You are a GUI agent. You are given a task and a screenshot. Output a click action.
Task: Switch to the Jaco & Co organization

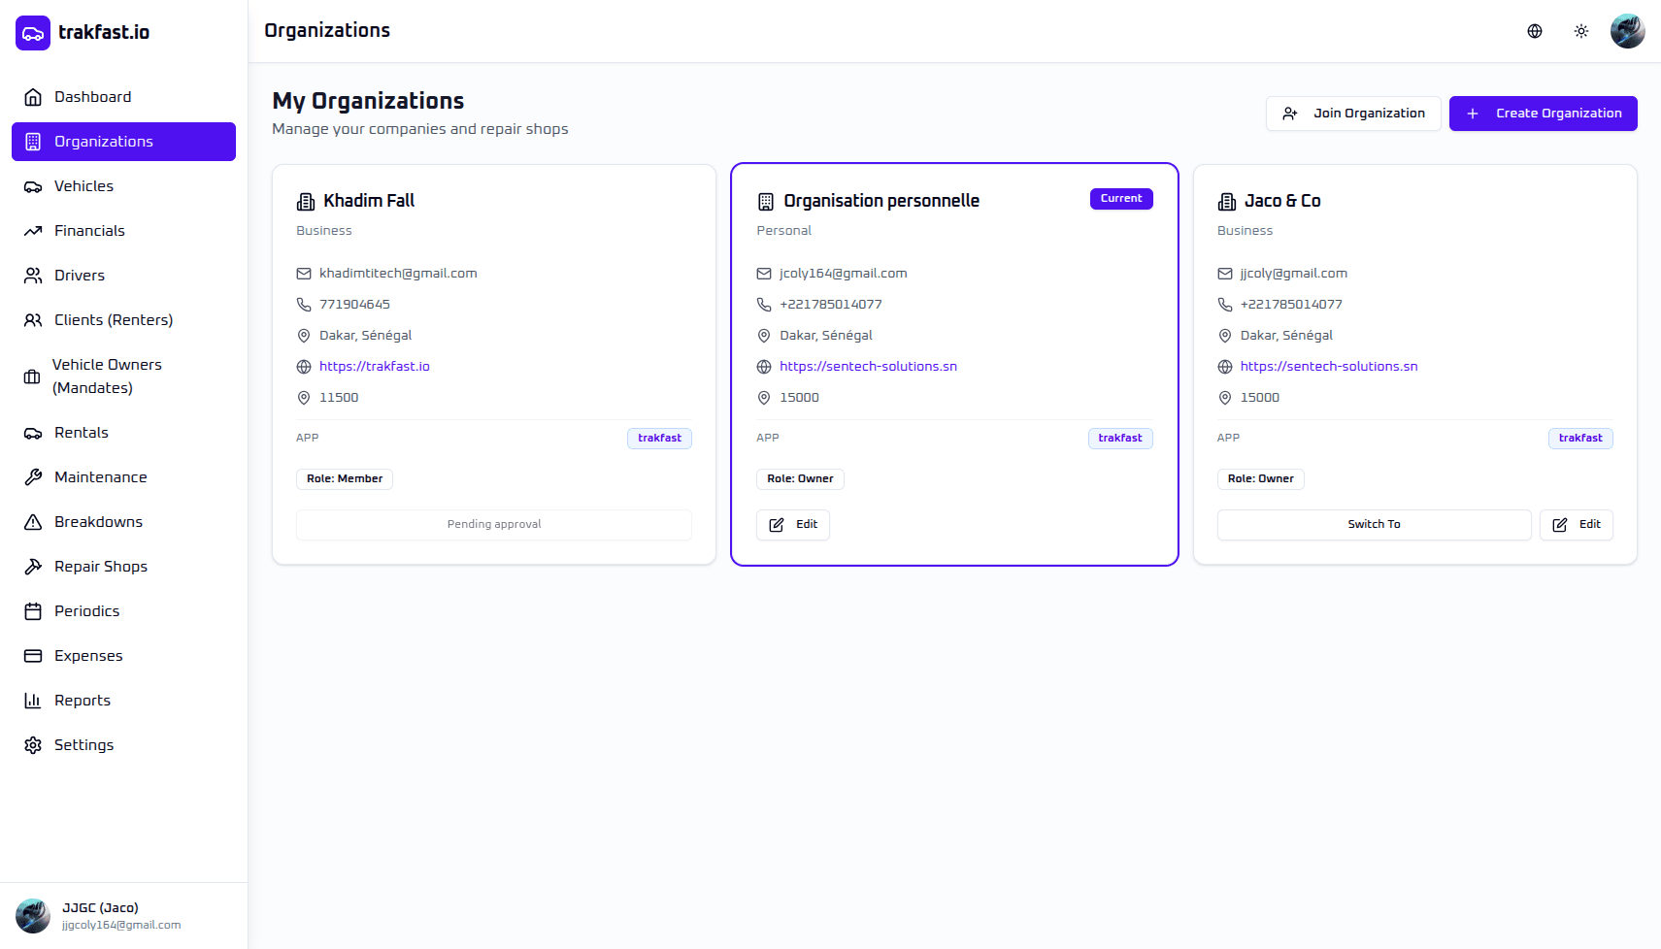point(1374,525)
